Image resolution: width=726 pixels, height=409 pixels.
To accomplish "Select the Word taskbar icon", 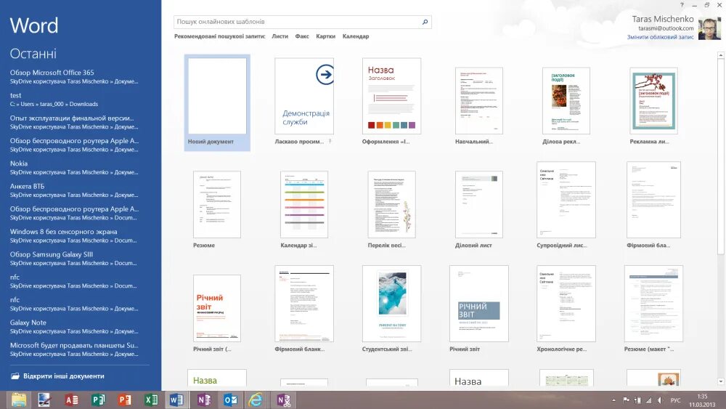I will (x=177, y=400).
